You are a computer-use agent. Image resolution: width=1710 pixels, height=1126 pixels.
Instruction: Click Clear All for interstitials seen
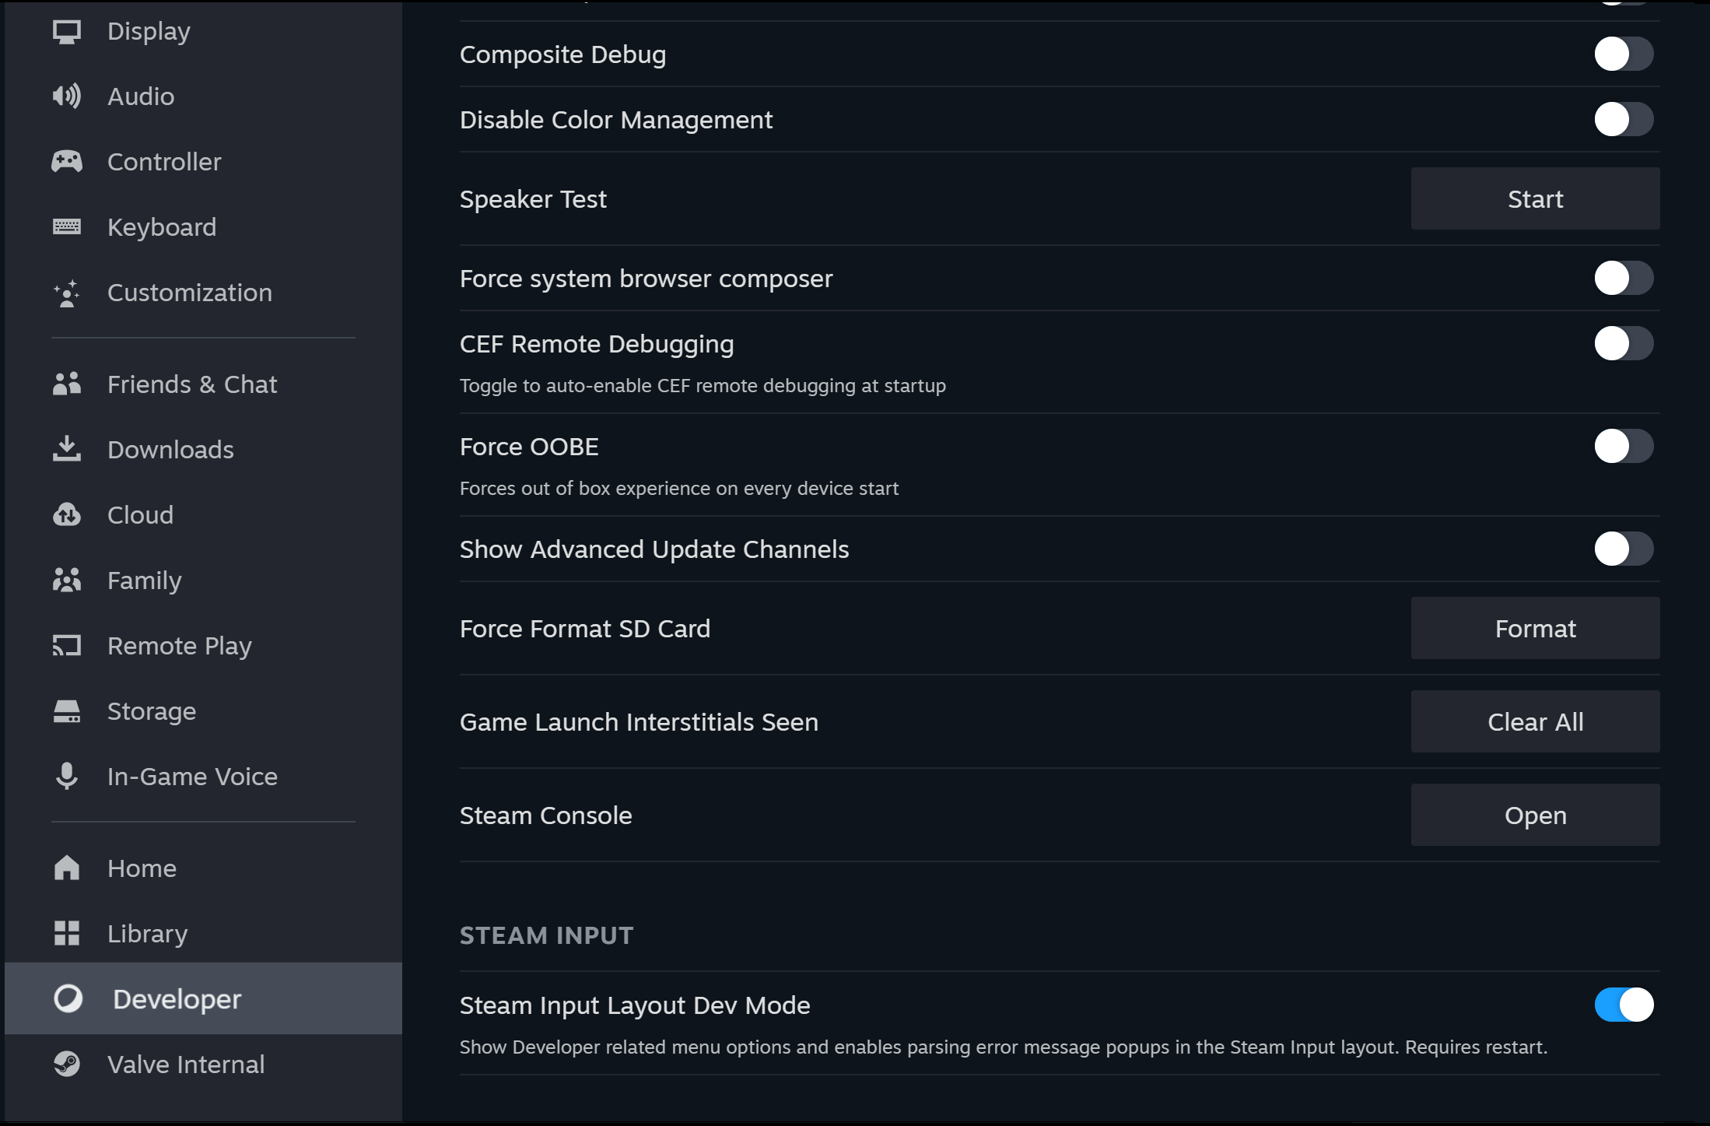1535,722
